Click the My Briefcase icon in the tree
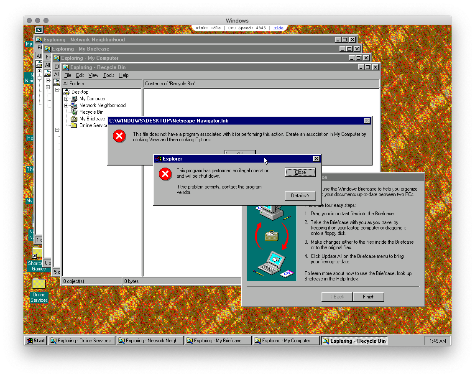Screen dimensions: 475x377 [x=74, y=118]
